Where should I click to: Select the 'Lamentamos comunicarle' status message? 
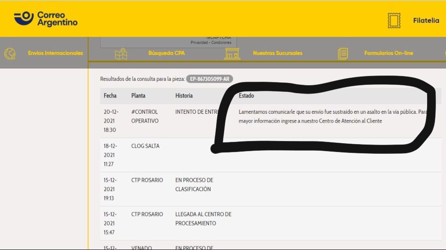tap(333, 116)
